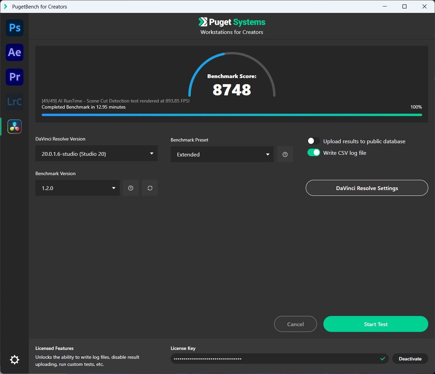Open the DaVinci Resolve Version dropdown
This screenshot has height=374, width=435.
tap(96, 154)
